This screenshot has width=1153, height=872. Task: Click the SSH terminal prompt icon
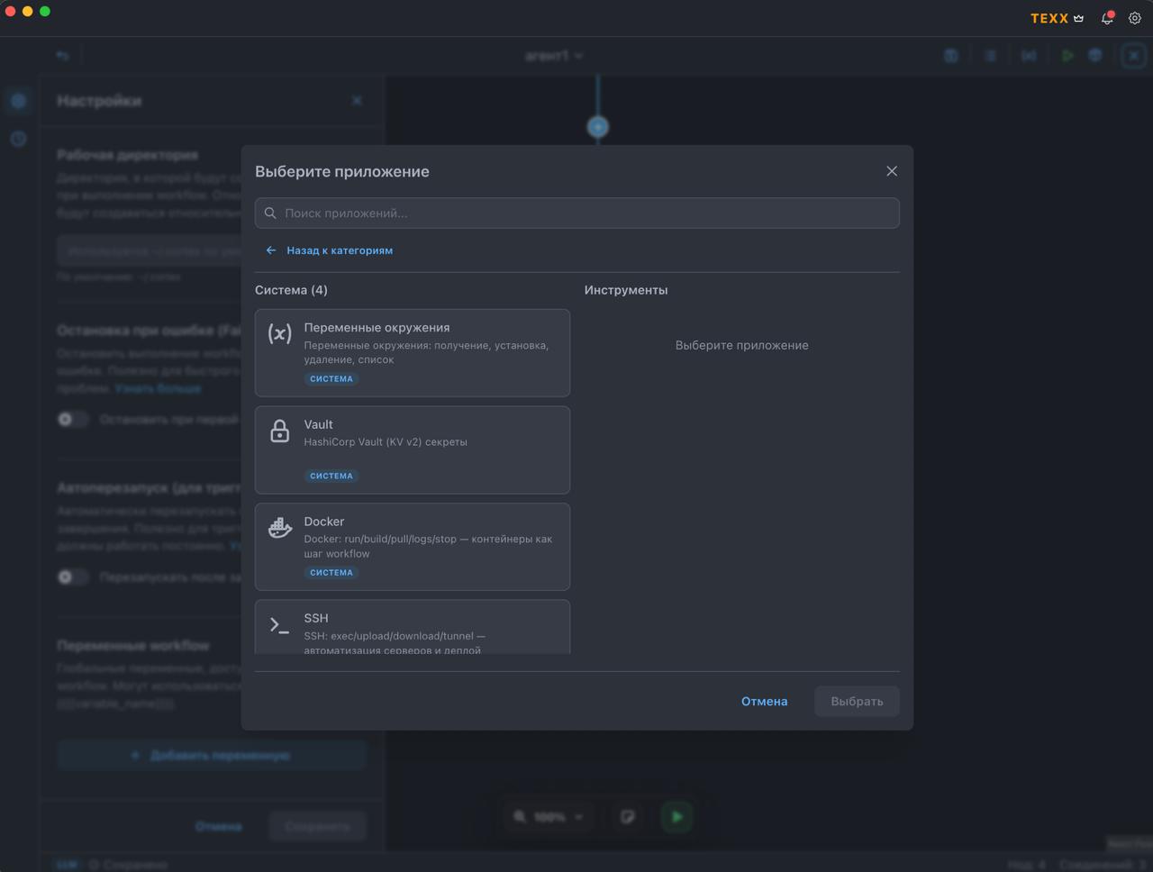tap(280, 624)
